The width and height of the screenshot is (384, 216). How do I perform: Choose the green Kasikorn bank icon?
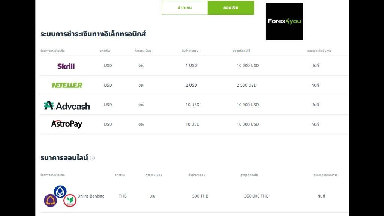[x=70, y=201]
